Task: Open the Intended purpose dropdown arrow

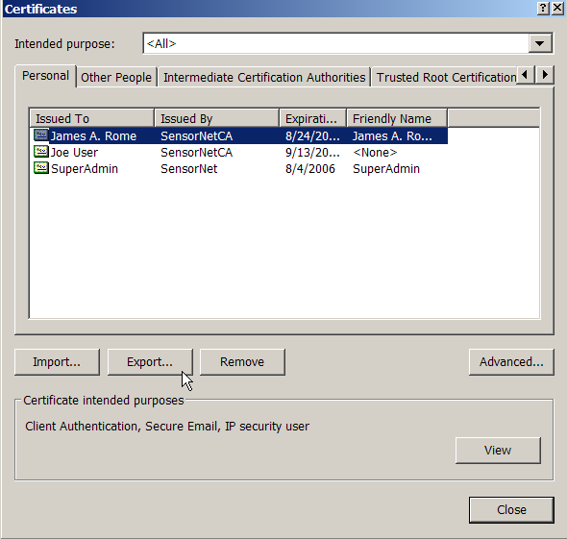Action: point(540,43)
